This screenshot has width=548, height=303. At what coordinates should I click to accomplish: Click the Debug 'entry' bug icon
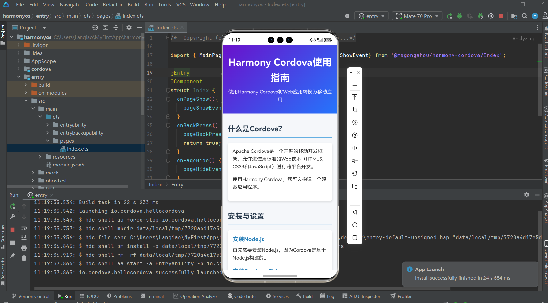tap(460, 16)
